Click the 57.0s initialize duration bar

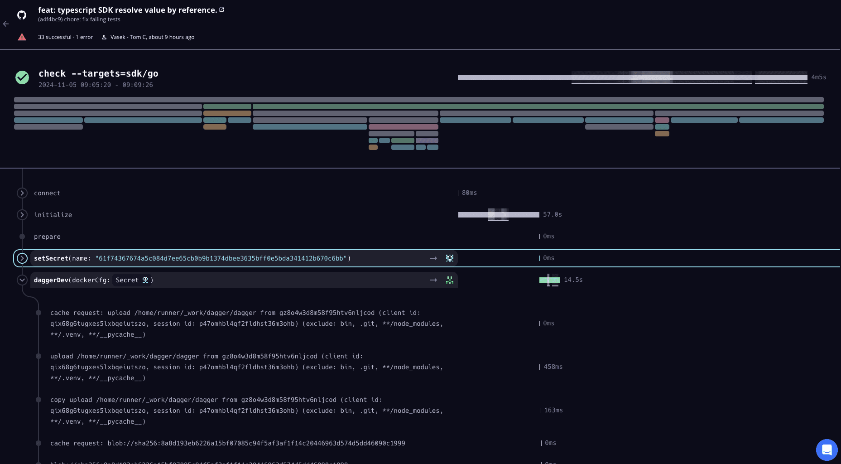(498, 214)
